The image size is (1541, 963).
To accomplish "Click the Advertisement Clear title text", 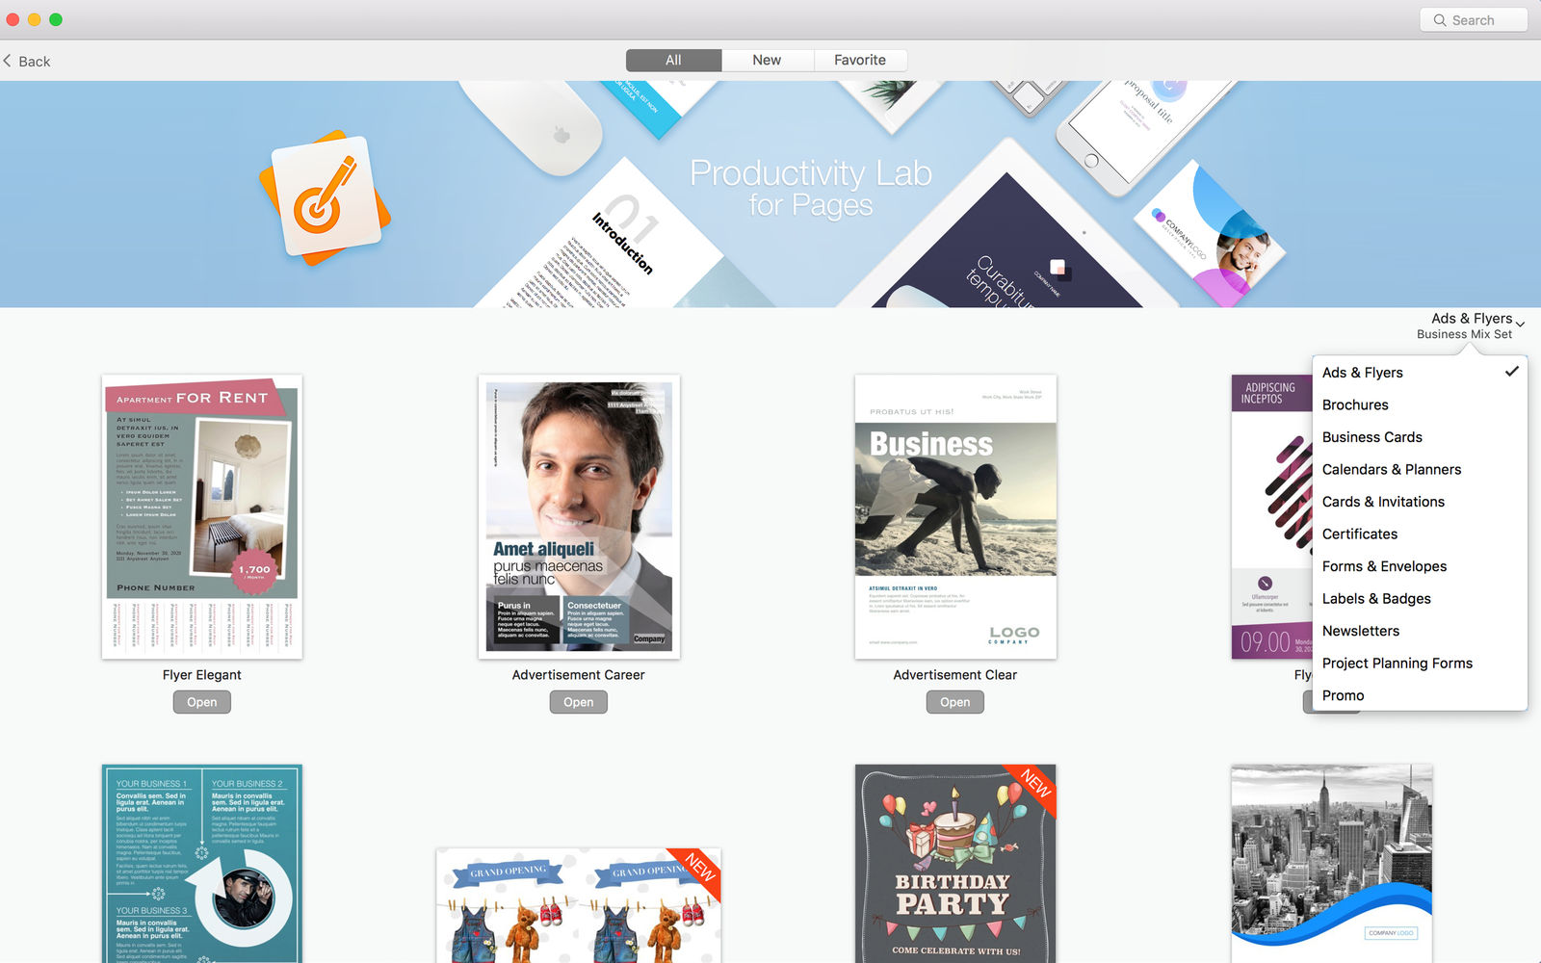I will click(x=955, y=675).
